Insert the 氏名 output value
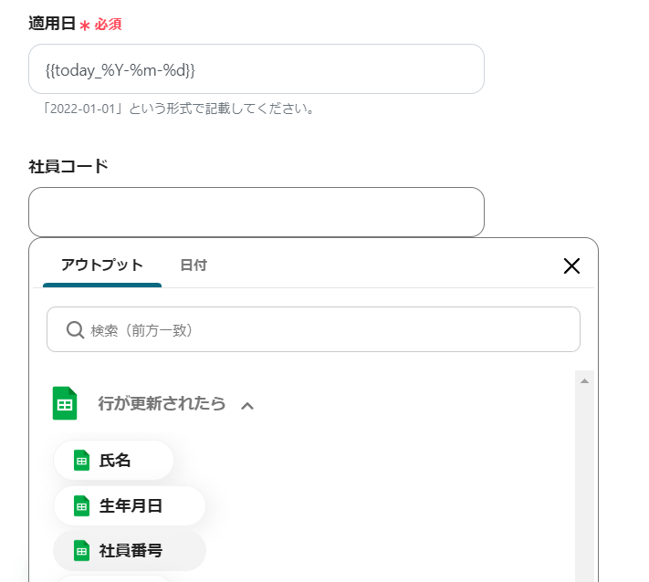 [x=114, y=461]
